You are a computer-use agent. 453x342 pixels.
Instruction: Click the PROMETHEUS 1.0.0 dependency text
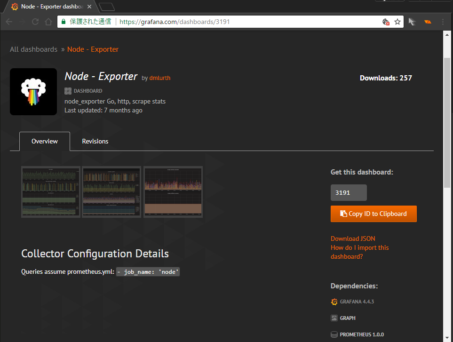tap(362, 334)
